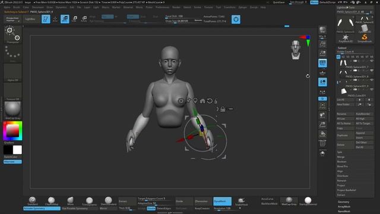The image size is (380, 214).
Task: Expand the ArrayMesh section
Action: (x=344, y=207)
